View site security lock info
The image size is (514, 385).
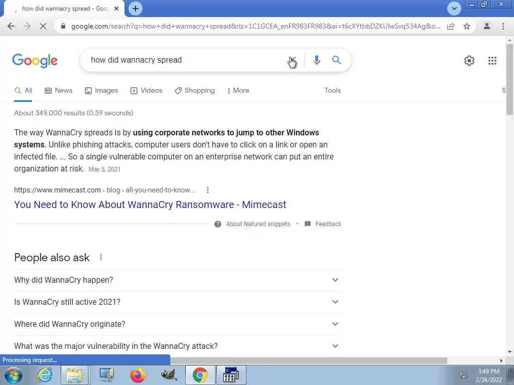pos(63,26)
